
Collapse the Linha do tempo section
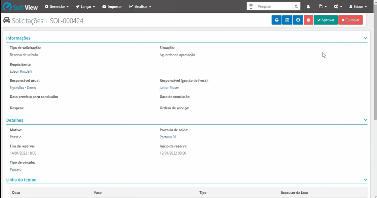(365, 180)
